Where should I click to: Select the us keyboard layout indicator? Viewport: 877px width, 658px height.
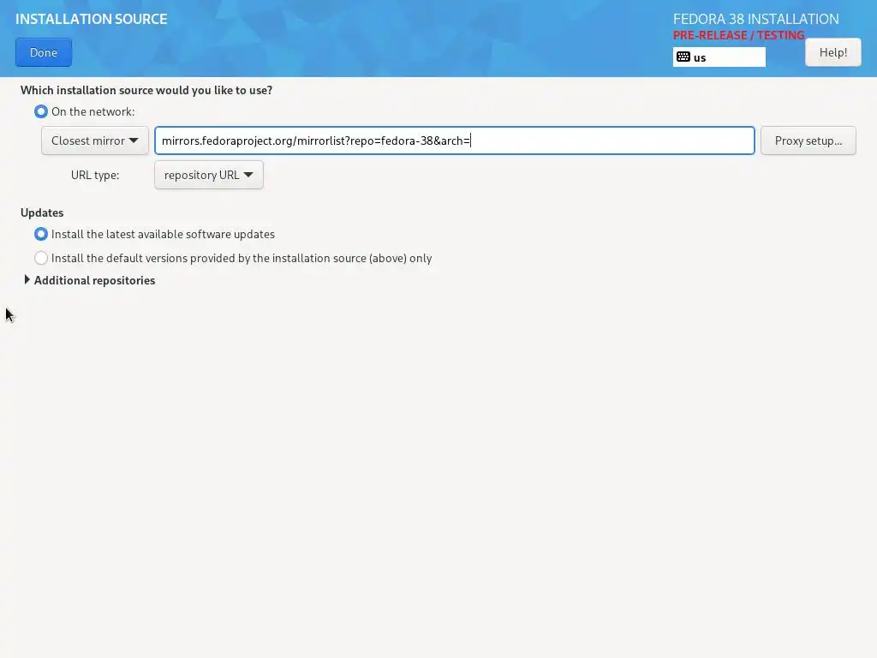pos(719,57)
